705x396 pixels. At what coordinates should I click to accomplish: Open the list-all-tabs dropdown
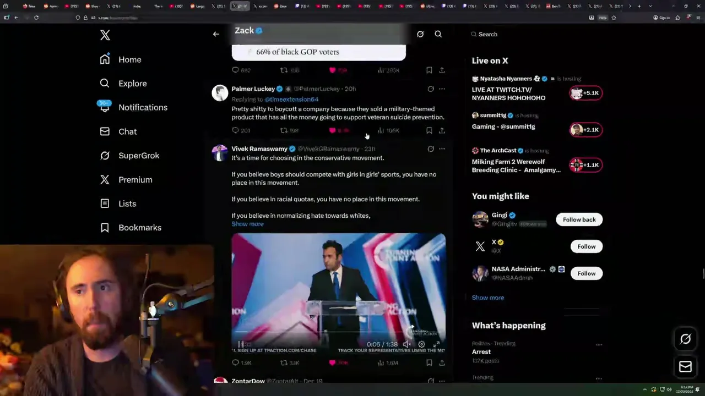(650, 6)
